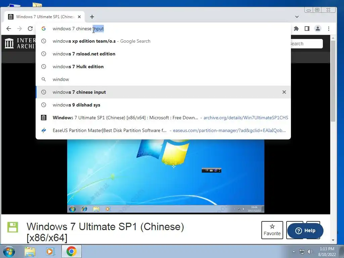Click the Internet Archive search box
The image size is (344, 258).
306,44
